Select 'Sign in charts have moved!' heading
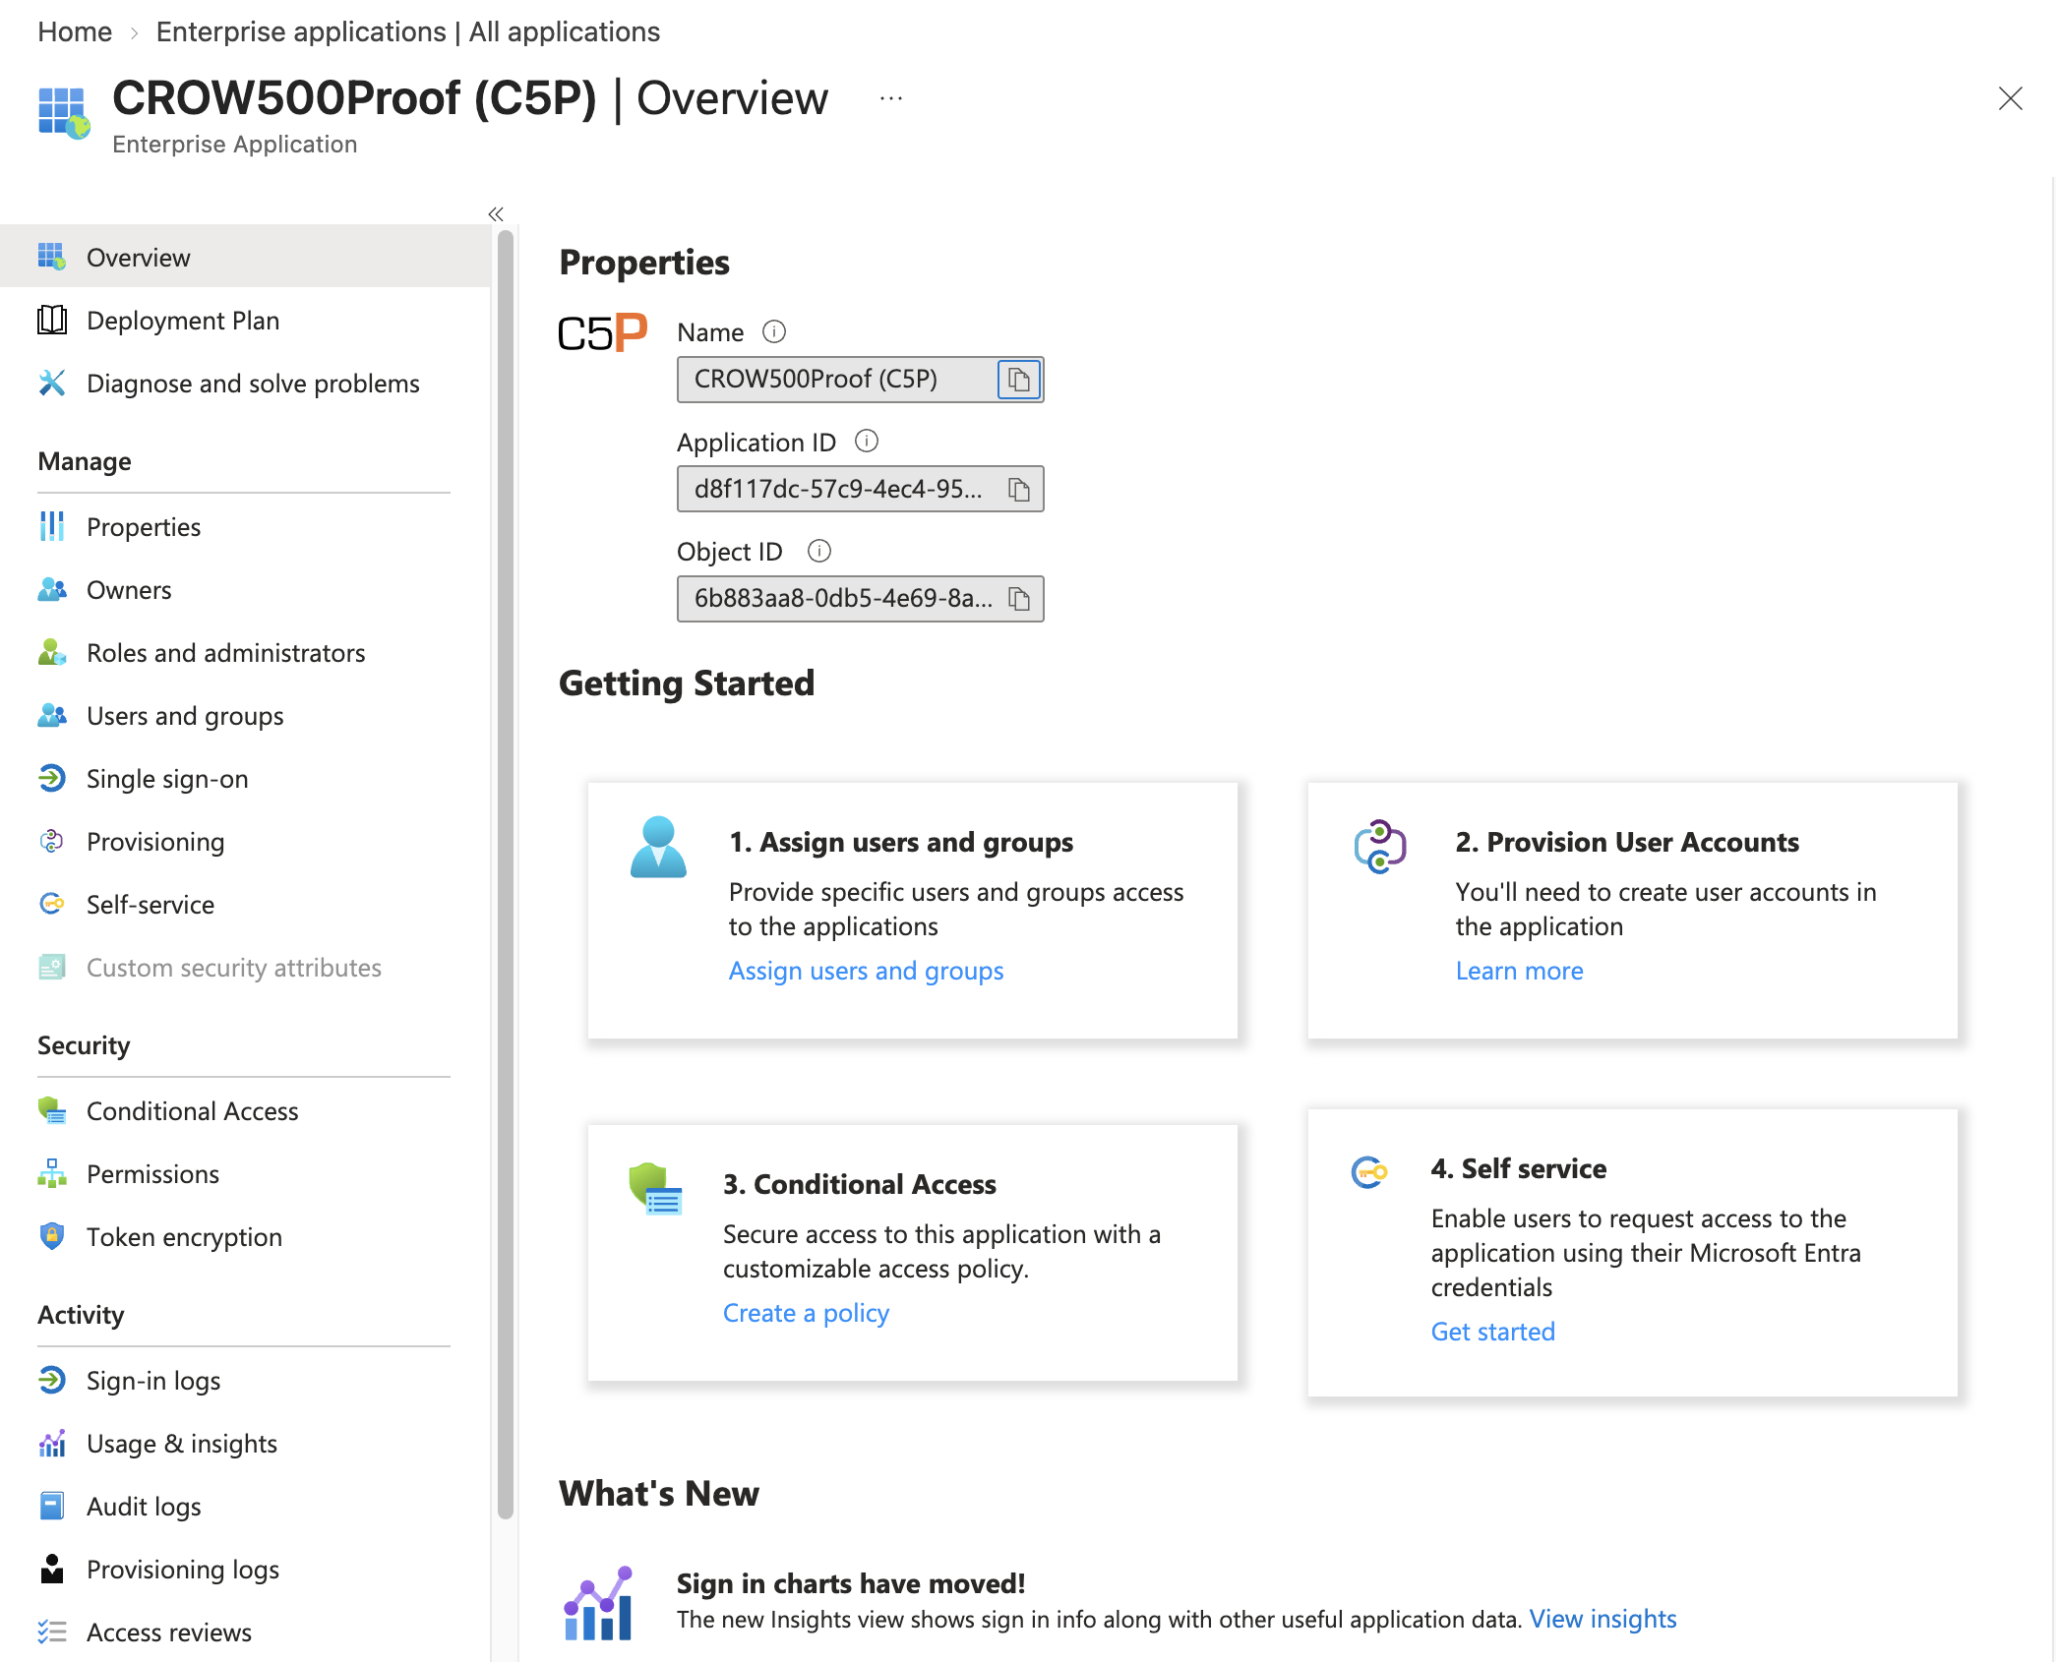This screenshot has width=2056, height=1662. coord(851,1583)
